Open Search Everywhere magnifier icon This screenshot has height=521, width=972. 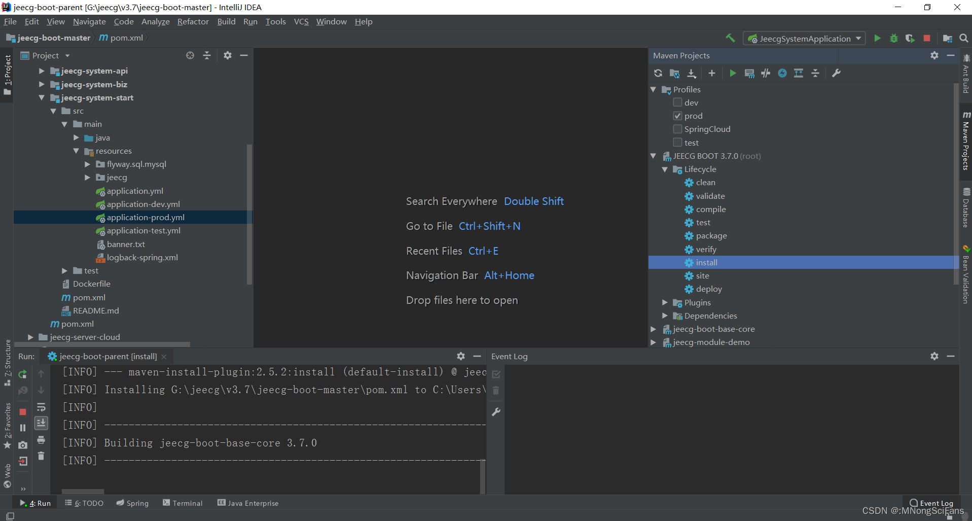pos(964,38)
